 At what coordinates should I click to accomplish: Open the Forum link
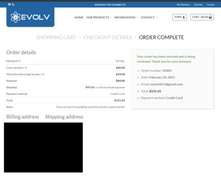tap(210, 4)
